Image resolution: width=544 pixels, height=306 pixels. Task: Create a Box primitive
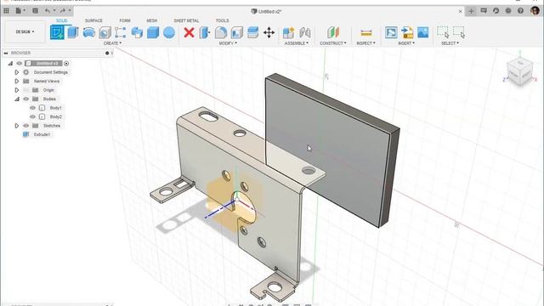(x=153, y=32)
